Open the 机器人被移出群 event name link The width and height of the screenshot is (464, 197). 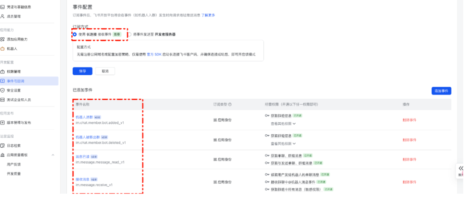[x=88, y=137]
